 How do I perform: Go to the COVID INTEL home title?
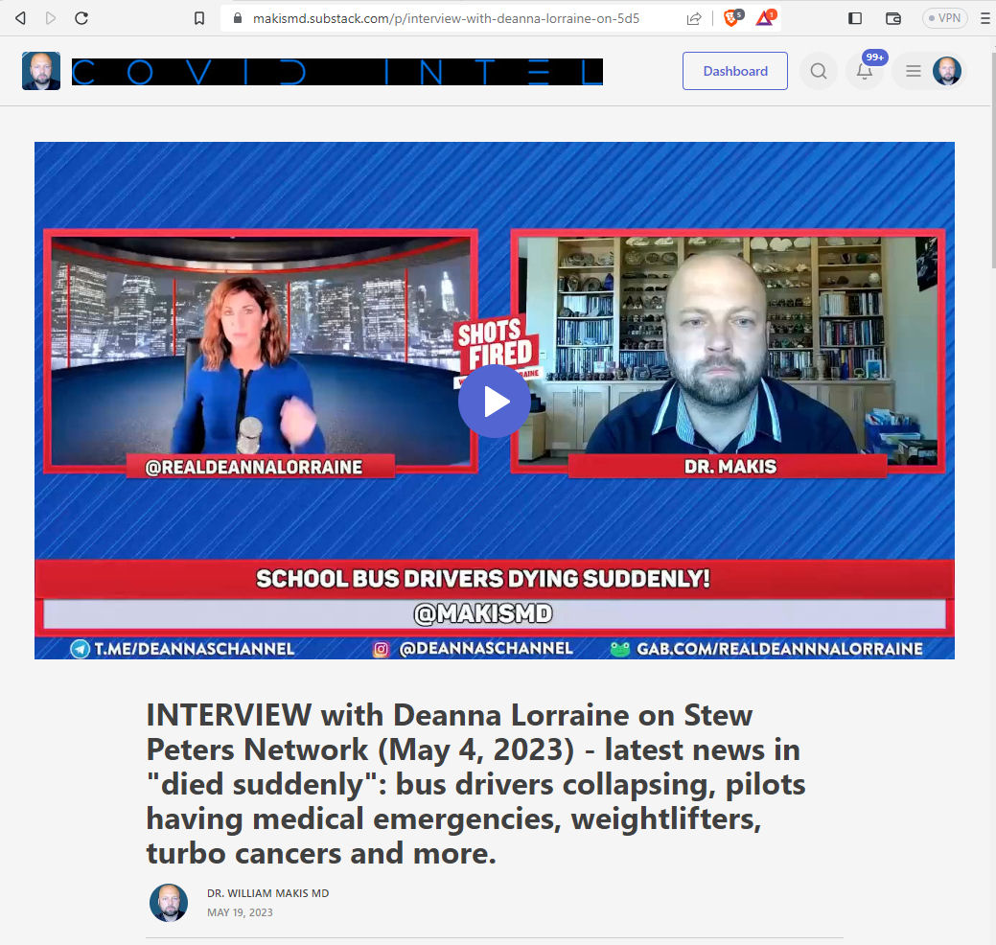[337, 72]
